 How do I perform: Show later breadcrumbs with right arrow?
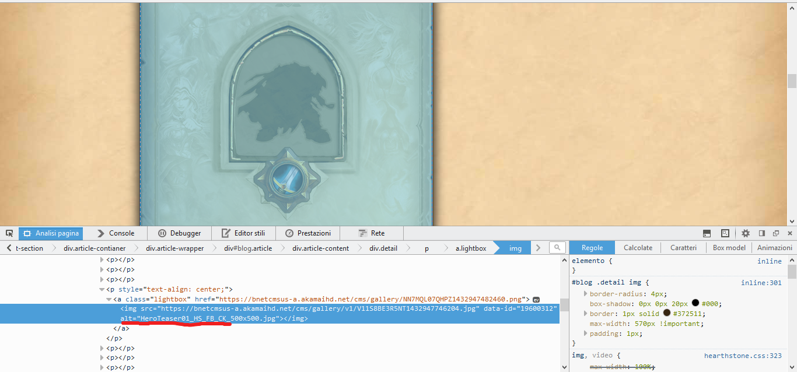pyautogui.click(x=538, y=248)
